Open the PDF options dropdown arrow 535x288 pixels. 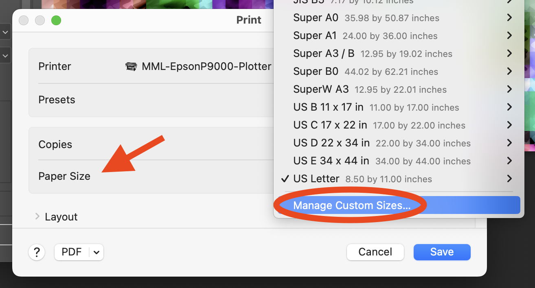coord(96,252)
